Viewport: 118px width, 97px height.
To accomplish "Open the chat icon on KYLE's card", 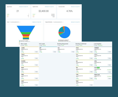I will pyautogui.click(x=77, y=52).
